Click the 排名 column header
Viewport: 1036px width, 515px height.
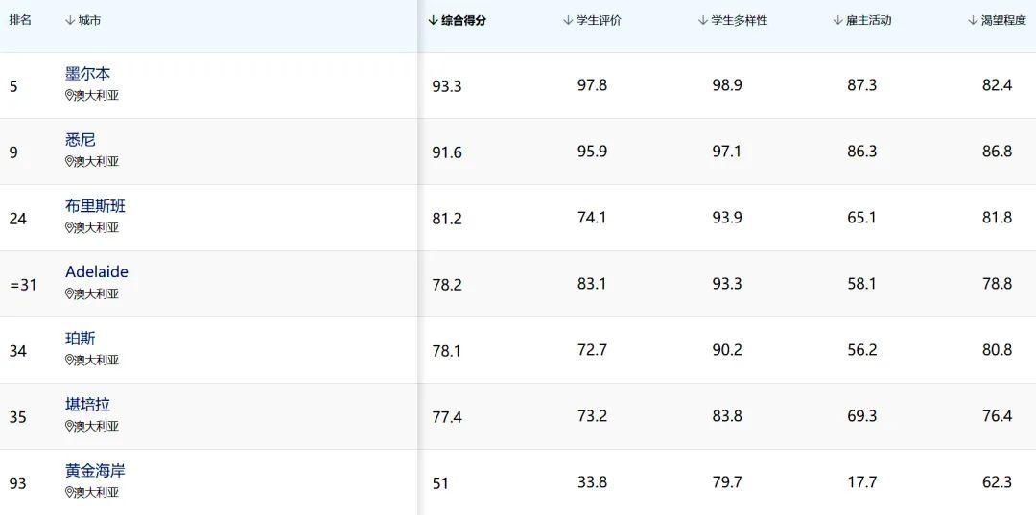click(x=20, y=20)
